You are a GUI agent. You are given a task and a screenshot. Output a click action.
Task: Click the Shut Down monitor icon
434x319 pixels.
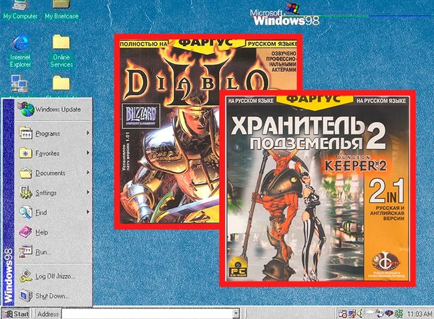(26, 296)
